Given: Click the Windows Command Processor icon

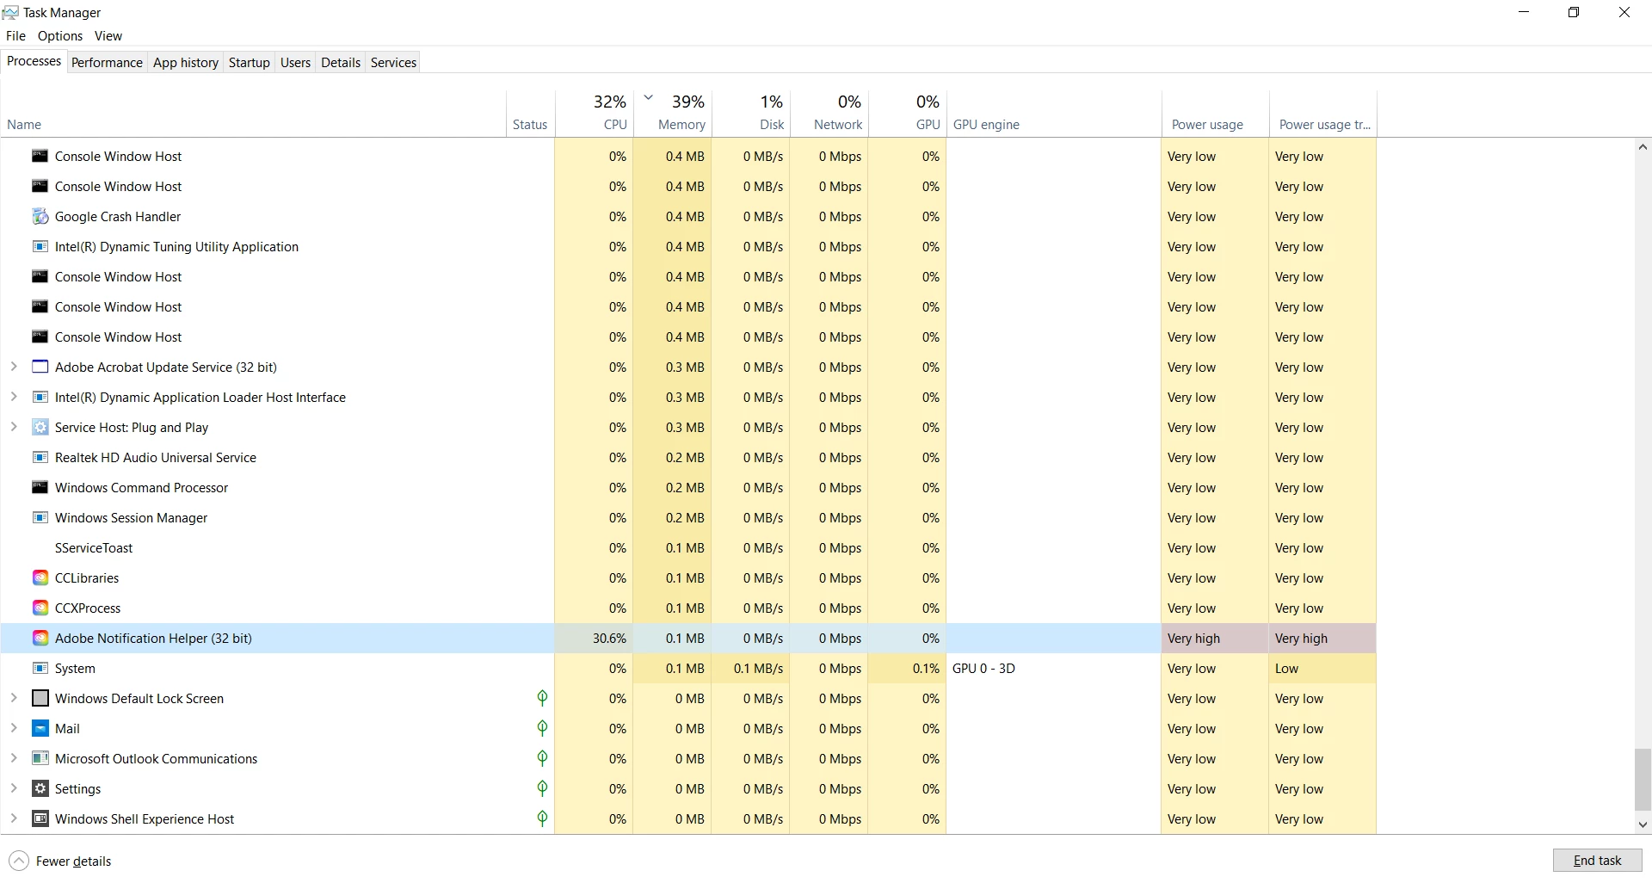Looking at the screenshot, I should click(40, 487).
